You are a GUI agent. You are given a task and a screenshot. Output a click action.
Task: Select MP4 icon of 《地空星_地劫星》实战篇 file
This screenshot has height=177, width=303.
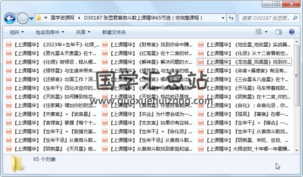[x=201, y=45]
